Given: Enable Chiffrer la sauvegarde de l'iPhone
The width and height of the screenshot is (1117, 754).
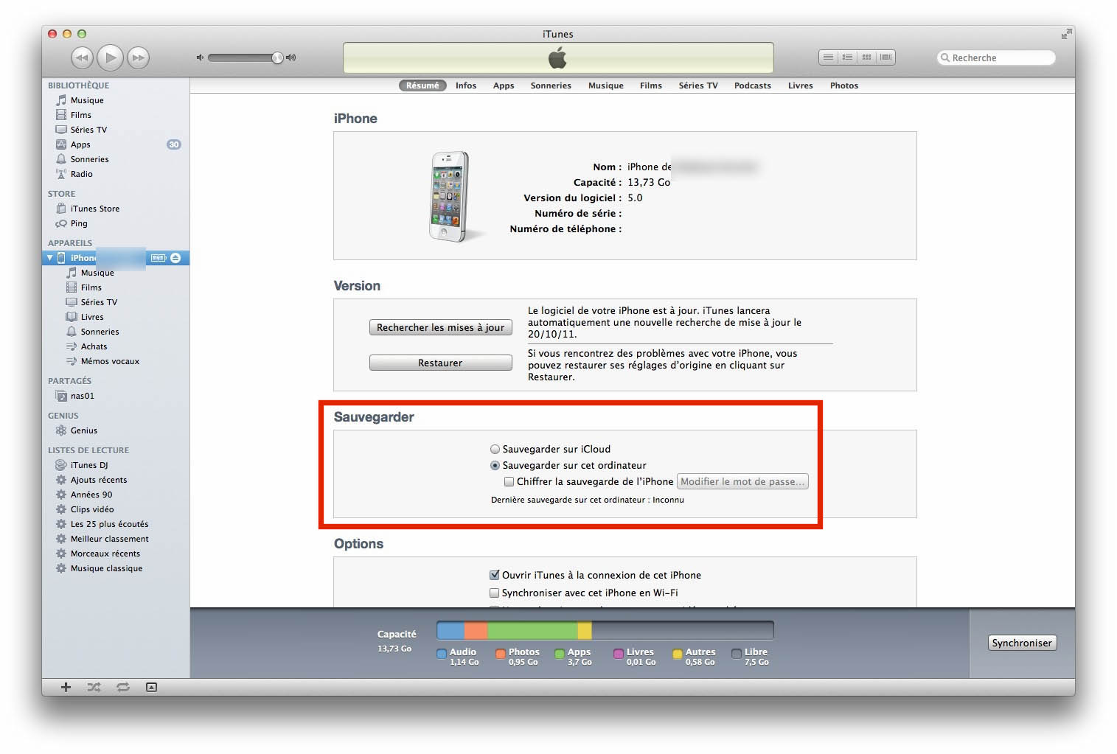Looking at the screenshot, I should point(509,481).
